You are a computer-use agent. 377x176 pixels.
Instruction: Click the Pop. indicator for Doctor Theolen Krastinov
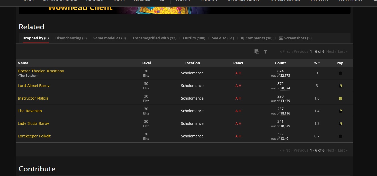[x=340, y=73]
